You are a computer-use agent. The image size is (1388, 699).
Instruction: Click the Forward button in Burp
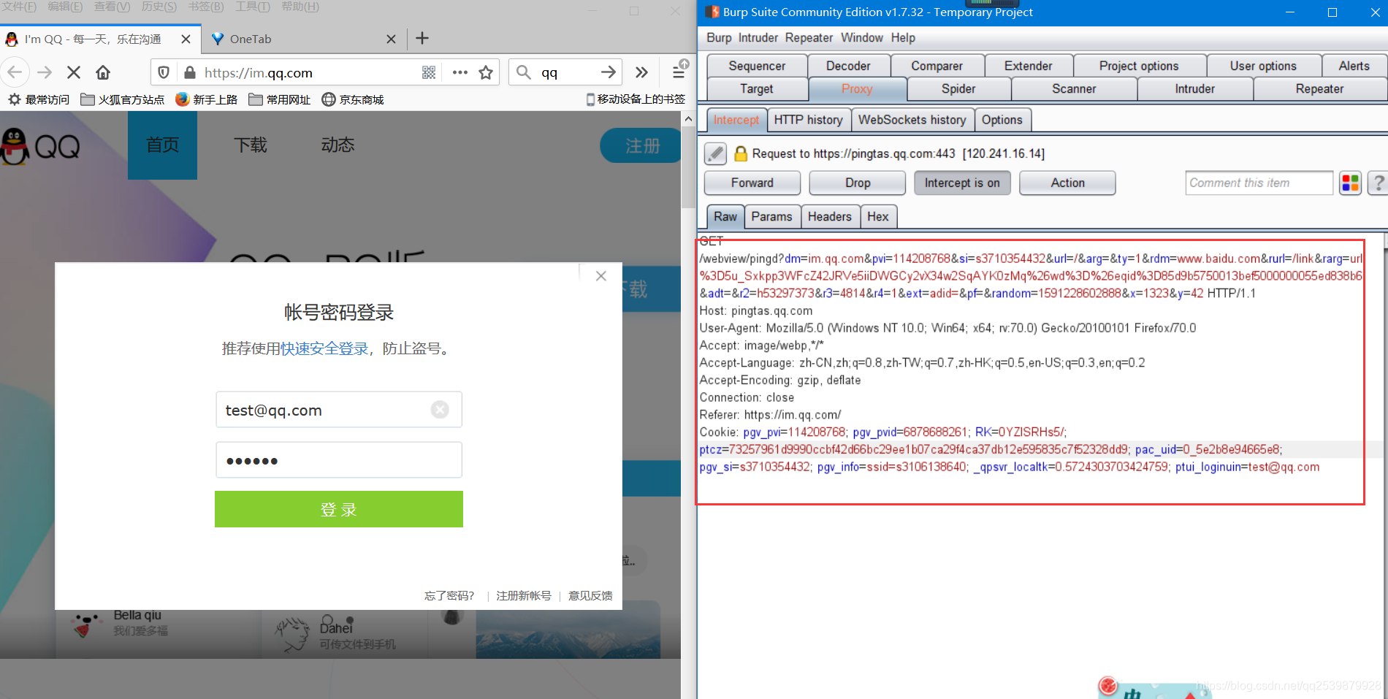click(x=752, y=183)
